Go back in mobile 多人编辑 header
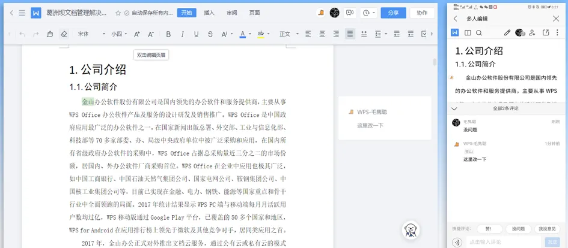Image resolution: width=568 pixels, height=248 pixels. tap(456, 19)
